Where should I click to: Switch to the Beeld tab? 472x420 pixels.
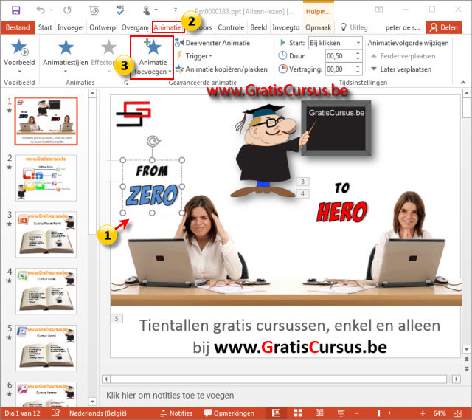(259, 27)
